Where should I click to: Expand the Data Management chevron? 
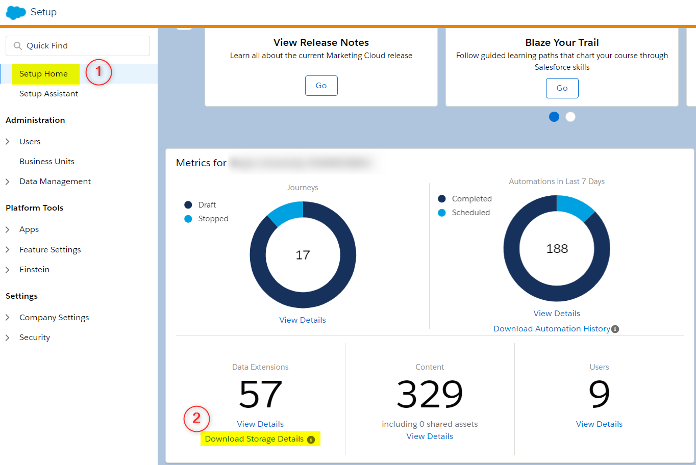coord(8,182)
